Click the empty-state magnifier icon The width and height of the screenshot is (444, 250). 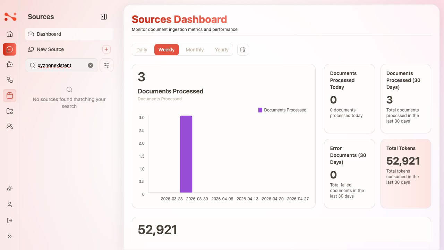coord(69,90)
